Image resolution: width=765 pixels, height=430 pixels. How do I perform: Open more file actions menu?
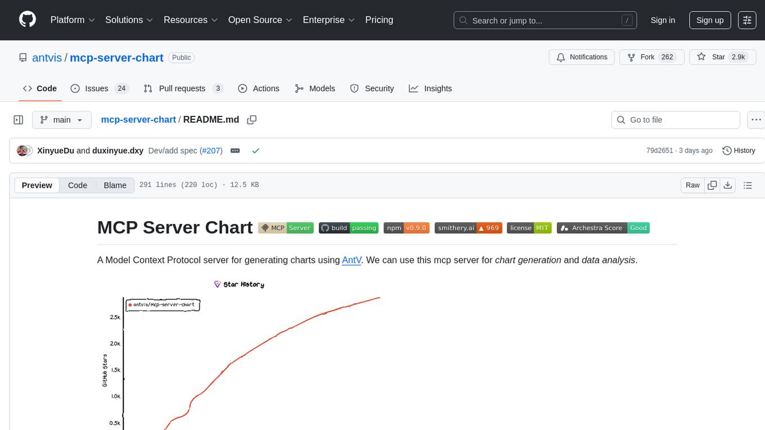tap(756, 120)
